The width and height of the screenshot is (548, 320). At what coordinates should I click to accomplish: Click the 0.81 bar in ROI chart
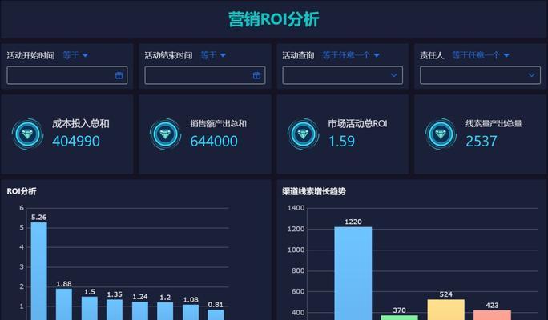[216, 314]
